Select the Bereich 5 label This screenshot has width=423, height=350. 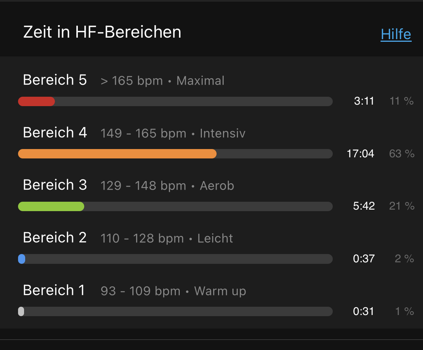click(x=55, y=80)
